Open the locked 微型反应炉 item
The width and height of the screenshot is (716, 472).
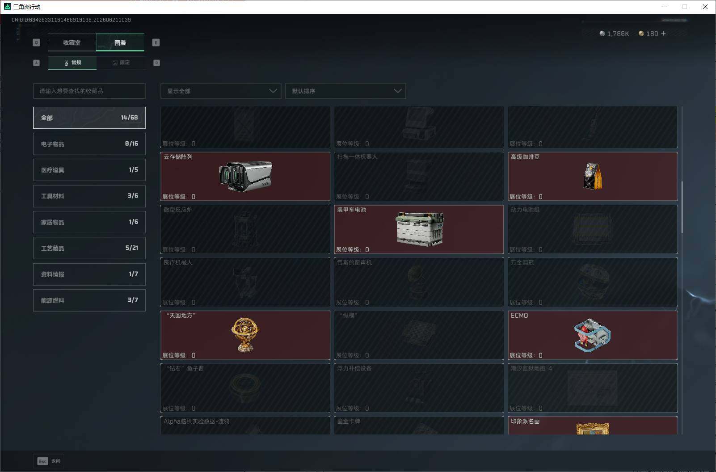pyautogui.click(x=245, y=229)
